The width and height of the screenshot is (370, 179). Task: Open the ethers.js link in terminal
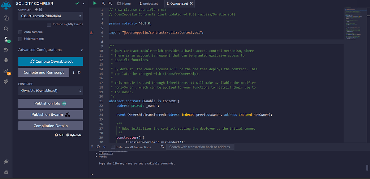point(106,153)
